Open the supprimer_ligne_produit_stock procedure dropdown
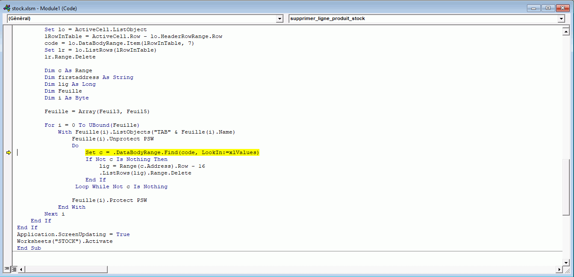 pyautogui.click(x=562, y=19)
